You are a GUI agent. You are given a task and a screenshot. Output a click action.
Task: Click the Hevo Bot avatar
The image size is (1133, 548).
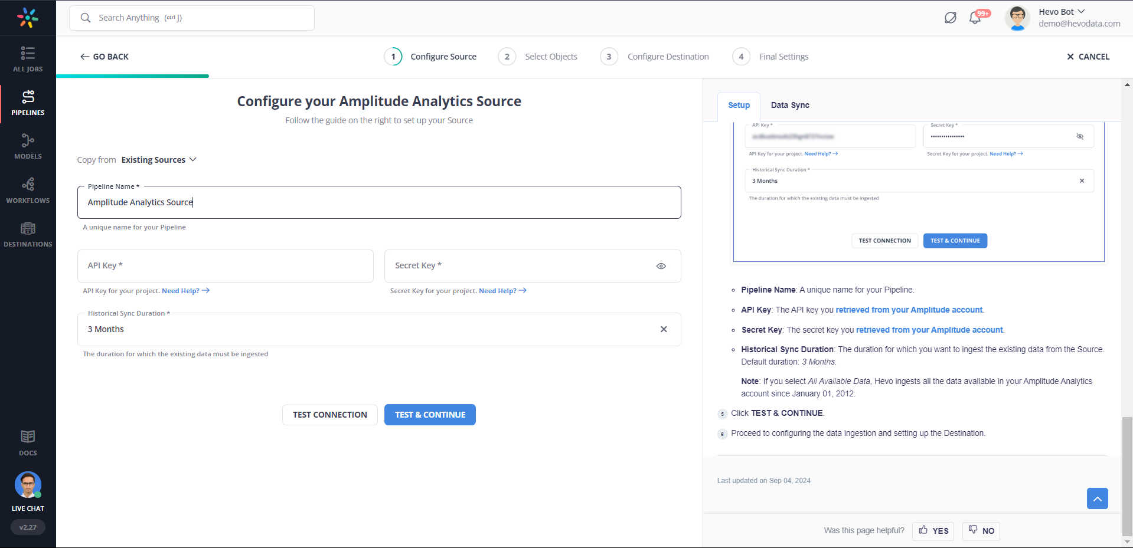point(1017,18)
